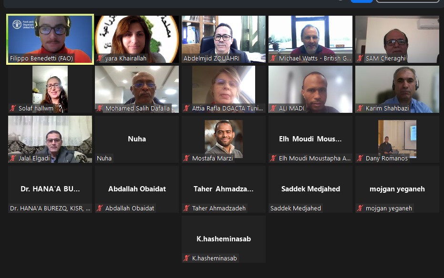The height and width of the screenshot is (278, 444).
Task: Select Abdelmjid ZOUAHRI video tile
Action: [224, 39]
